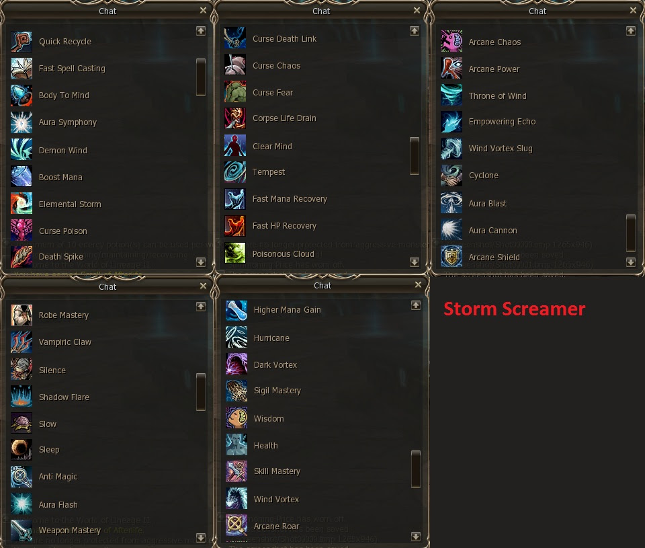The width and height of the screenshot is (645, 548).
Task: Click the Quick Recycle skill icon
Action: [x=21, y=42]
